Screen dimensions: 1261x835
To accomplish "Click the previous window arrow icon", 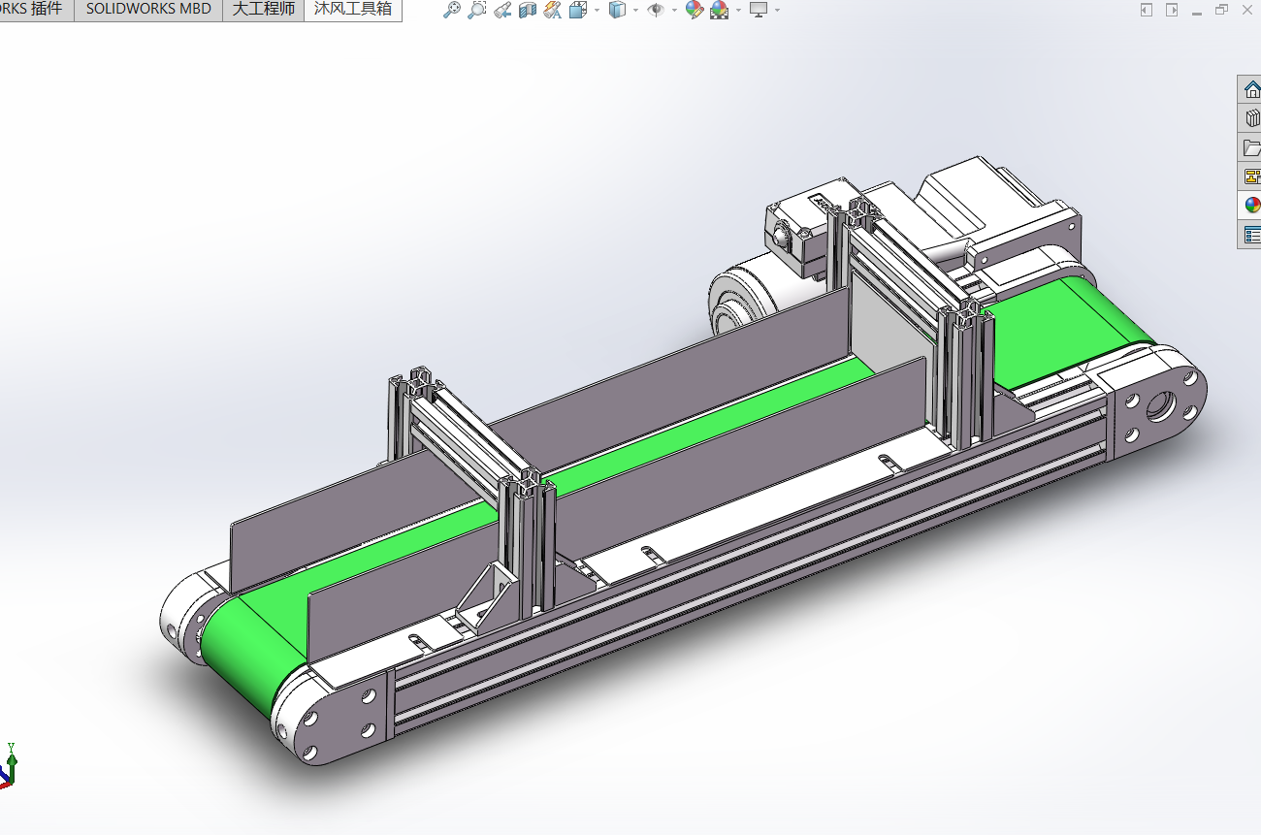I will coord(1147,10).
